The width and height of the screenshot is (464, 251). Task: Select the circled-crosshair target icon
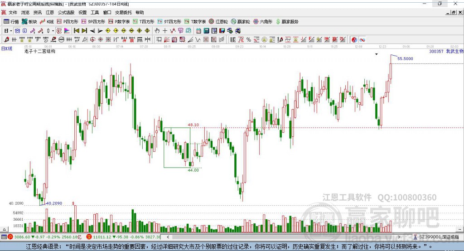click(x=92, y=40)
